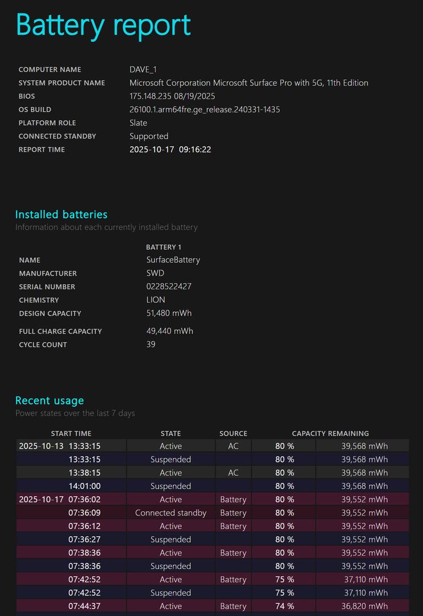
Task: Click the BATTERY 1 column header
Action: (x=164, y=247)
